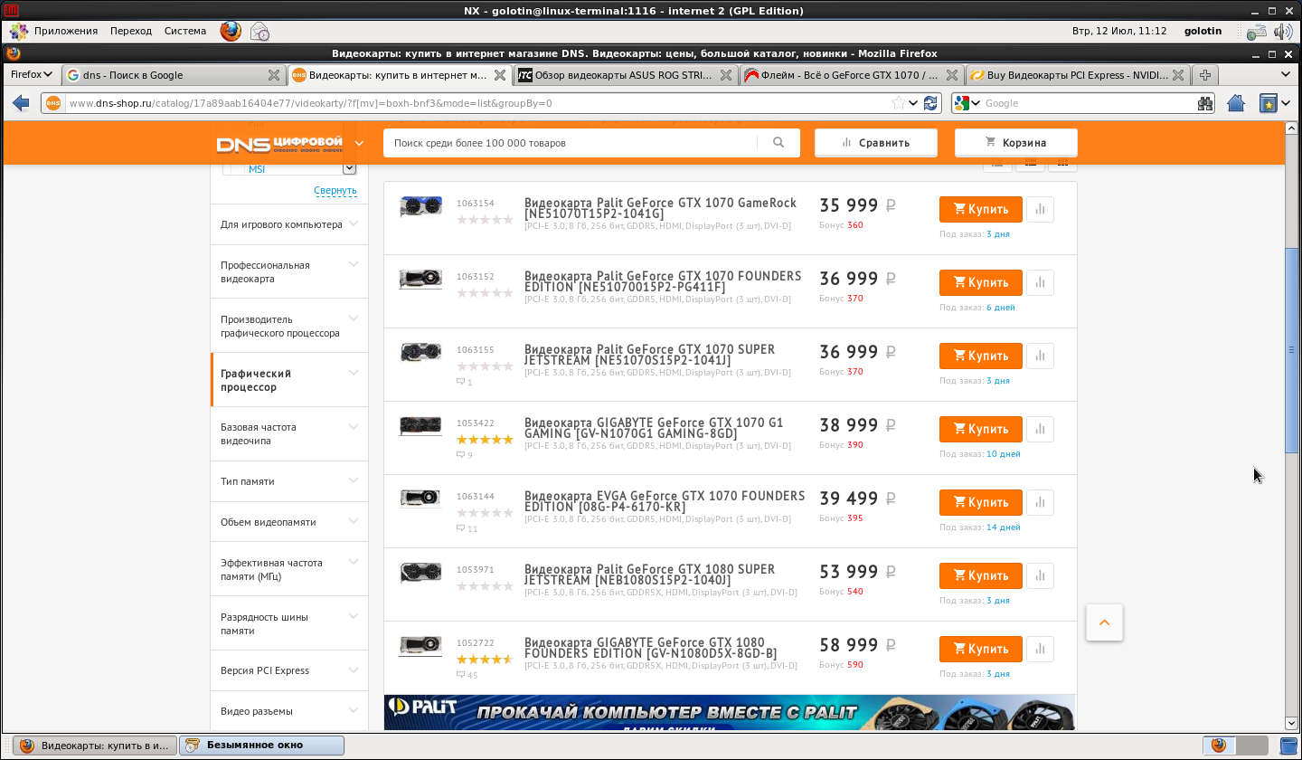Expand 'Версия PCI Express' filter
Image resolution: width=1302 pixels, height=760 pixels.
click(353, 670)
